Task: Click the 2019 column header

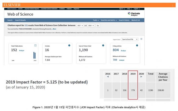Action: (x=133, y=74)
